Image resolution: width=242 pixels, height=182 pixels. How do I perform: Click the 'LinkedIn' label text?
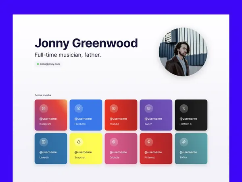click(x=44, y=157)
